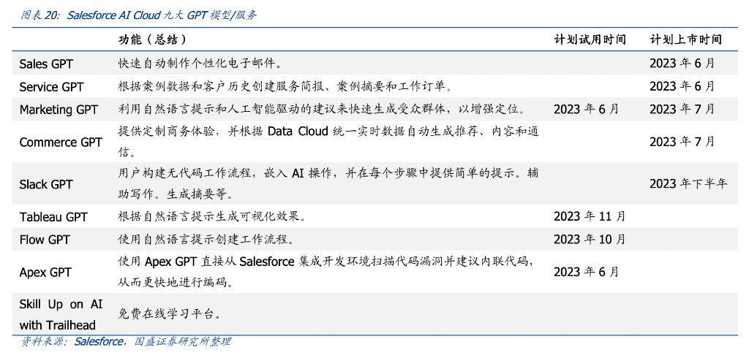Select the "2023 年下半年" launch date cell

pos(688,184)
